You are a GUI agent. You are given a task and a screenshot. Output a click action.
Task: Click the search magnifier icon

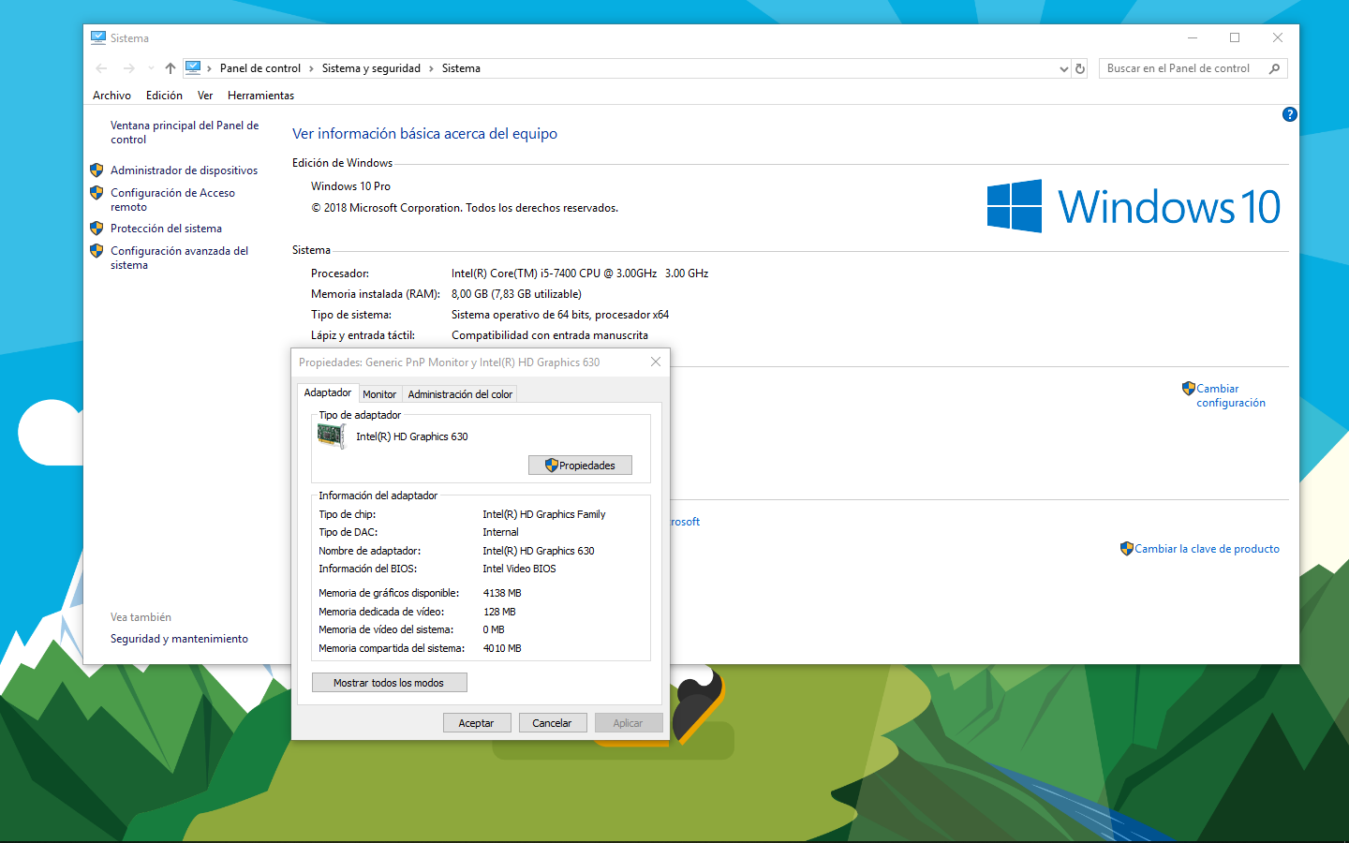coord(1274,68)
